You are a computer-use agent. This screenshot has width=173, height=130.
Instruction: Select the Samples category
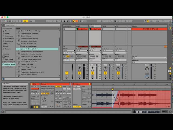[8, 49]
